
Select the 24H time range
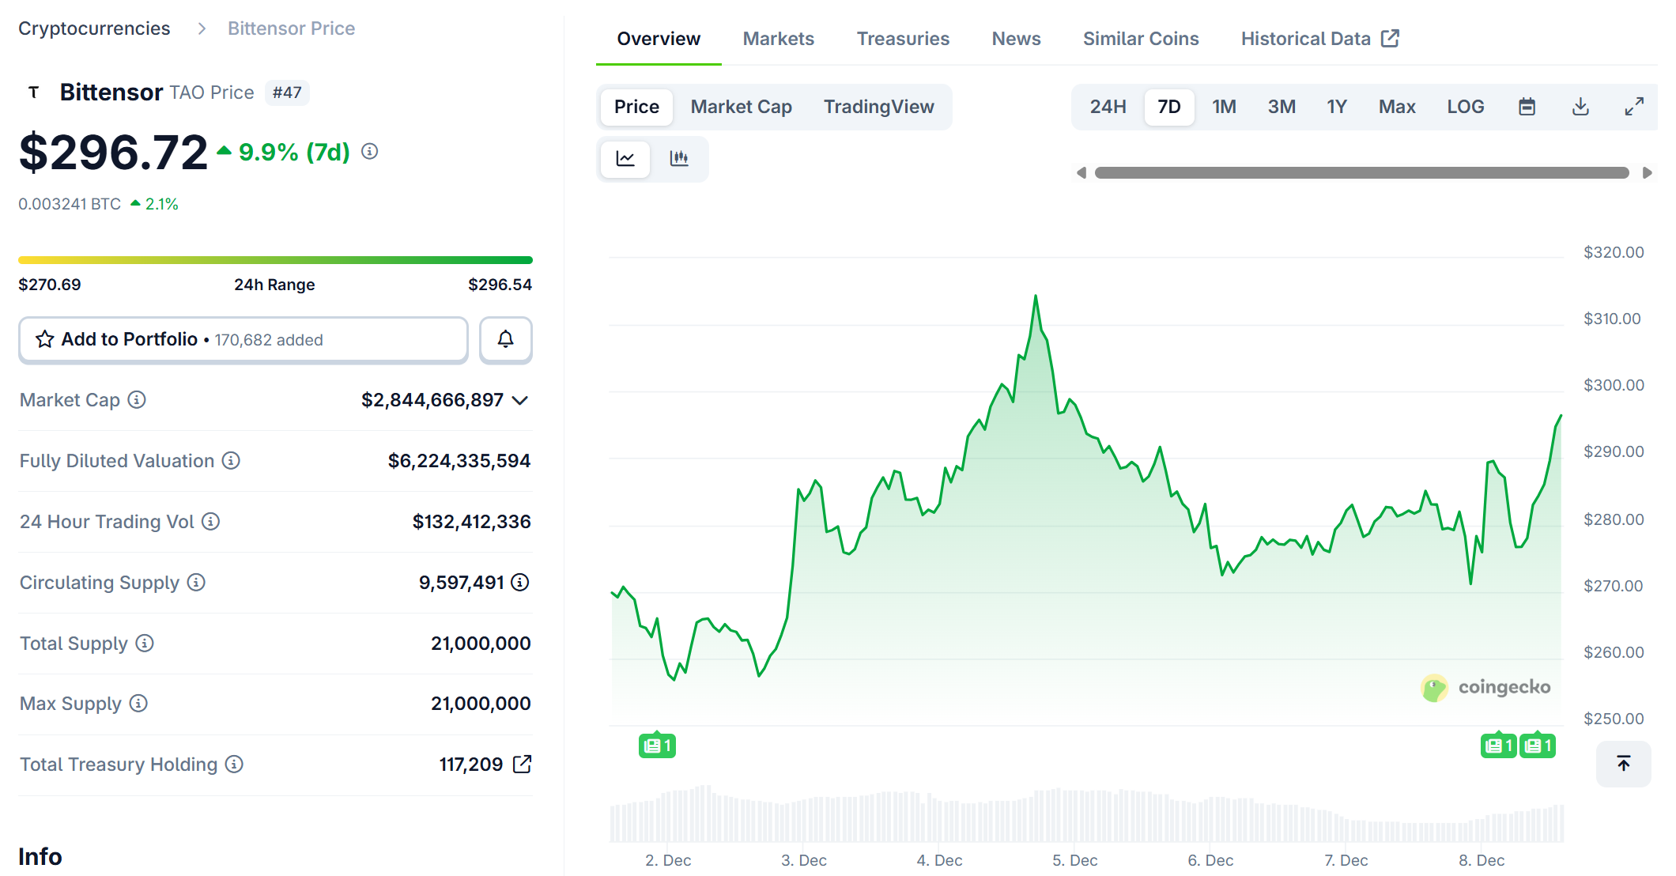1108,107
